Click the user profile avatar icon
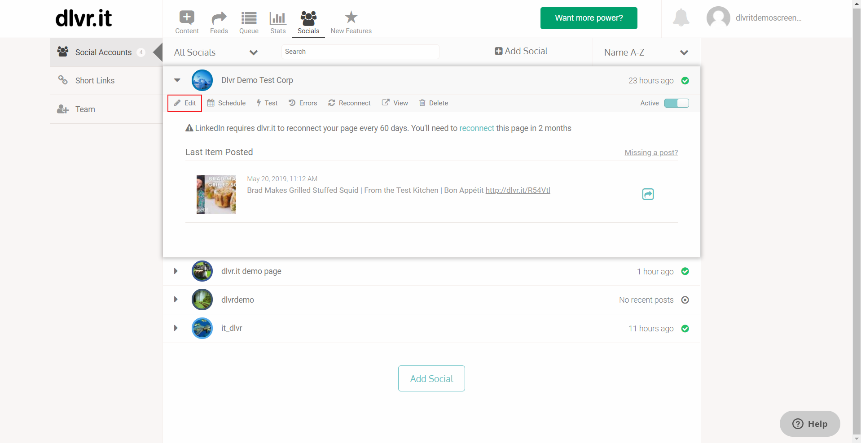861x443 pixels. [718, 18]
